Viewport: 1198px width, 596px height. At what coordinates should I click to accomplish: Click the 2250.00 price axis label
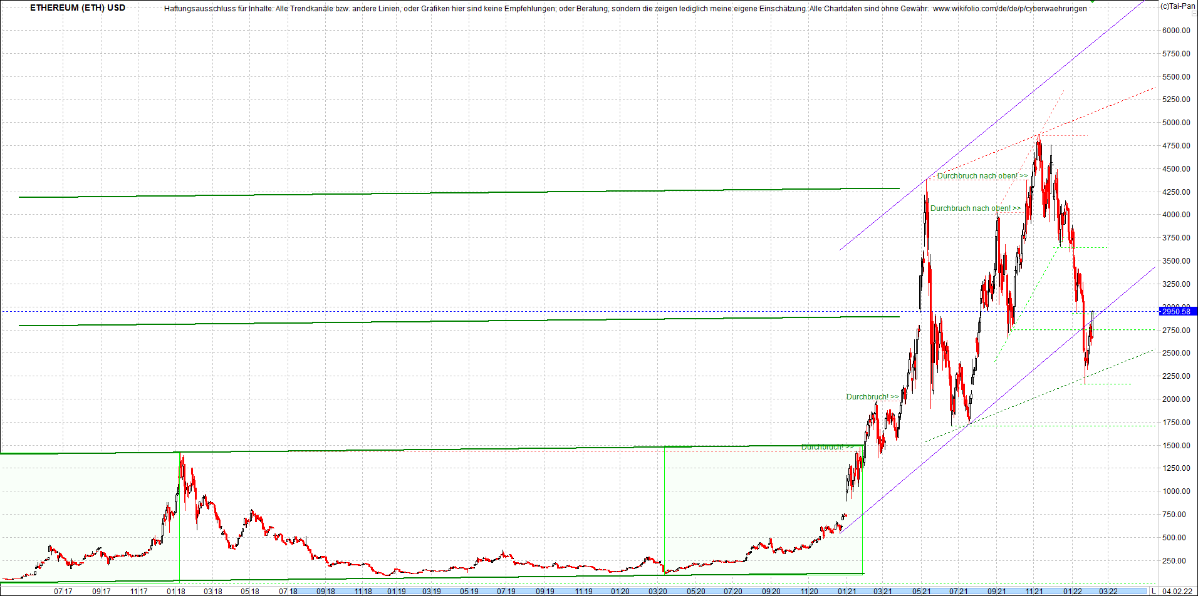[1176, 376]
